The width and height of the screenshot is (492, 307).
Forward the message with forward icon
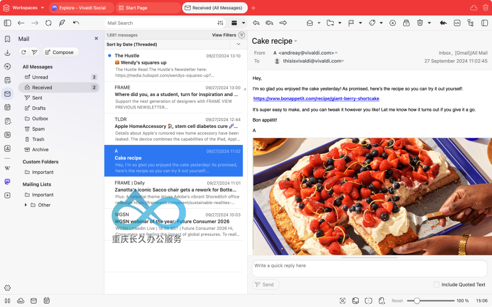[x=283, y=23]
